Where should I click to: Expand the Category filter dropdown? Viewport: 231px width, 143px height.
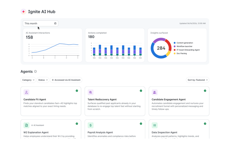click(x=28, y=80)
